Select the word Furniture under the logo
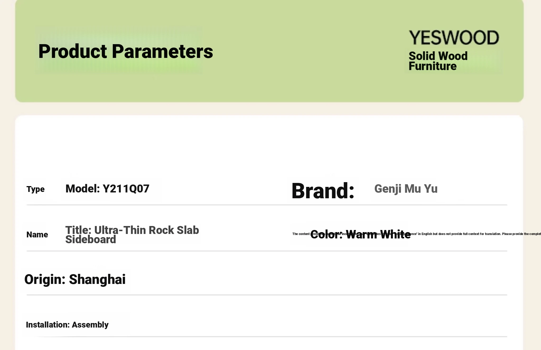The image size is (541, 350). (432, 66)
